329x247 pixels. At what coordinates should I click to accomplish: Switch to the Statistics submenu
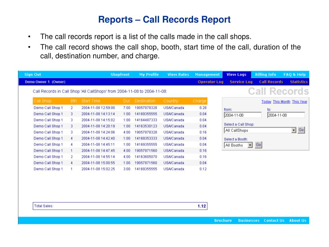point(299,82)
